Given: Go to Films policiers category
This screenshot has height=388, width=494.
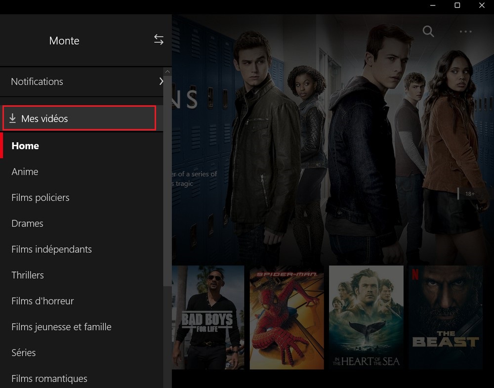Looking at the screenshot, I should point(41,198).
